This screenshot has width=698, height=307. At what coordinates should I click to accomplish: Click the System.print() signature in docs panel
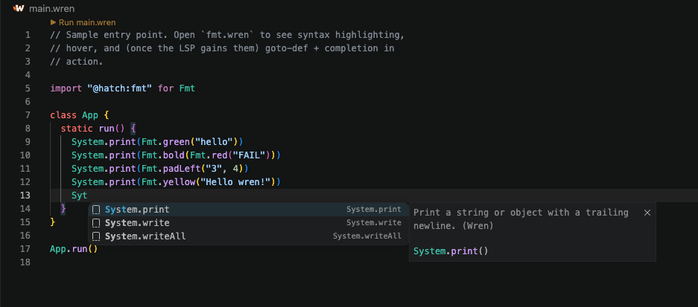tap(451, 251)
